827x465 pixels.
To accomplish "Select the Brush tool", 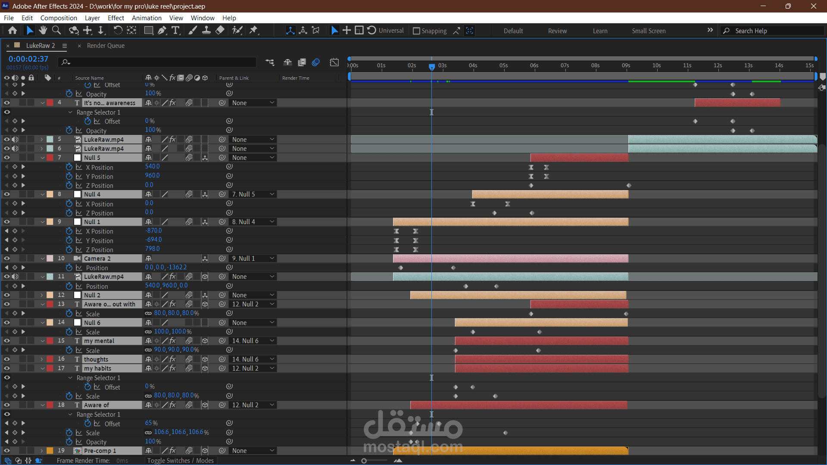I will pos(193,30).
